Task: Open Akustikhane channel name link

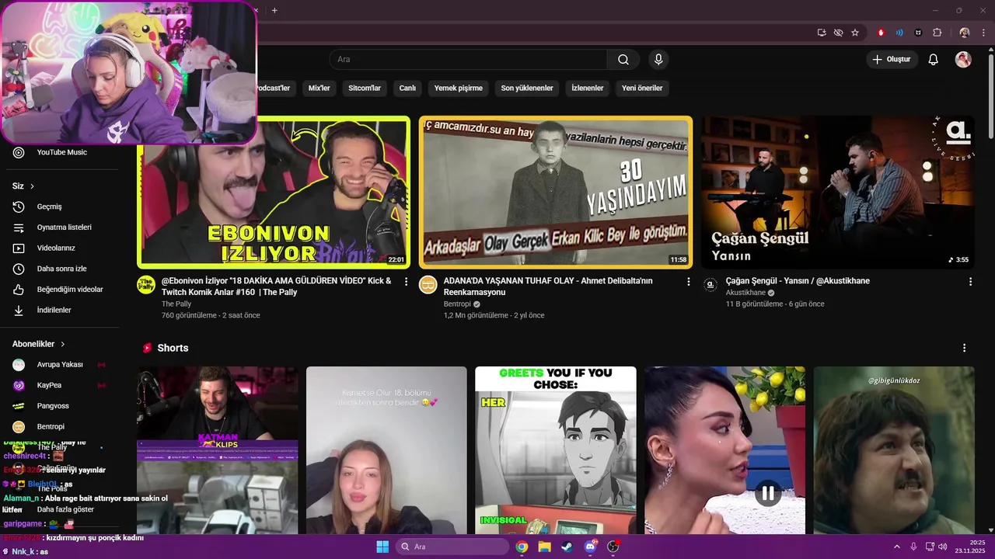Action: (x=745, y=293)
